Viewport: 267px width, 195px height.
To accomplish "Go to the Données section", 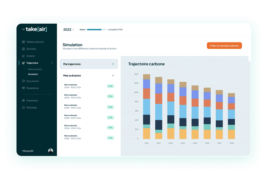I will tap(31, 49).
